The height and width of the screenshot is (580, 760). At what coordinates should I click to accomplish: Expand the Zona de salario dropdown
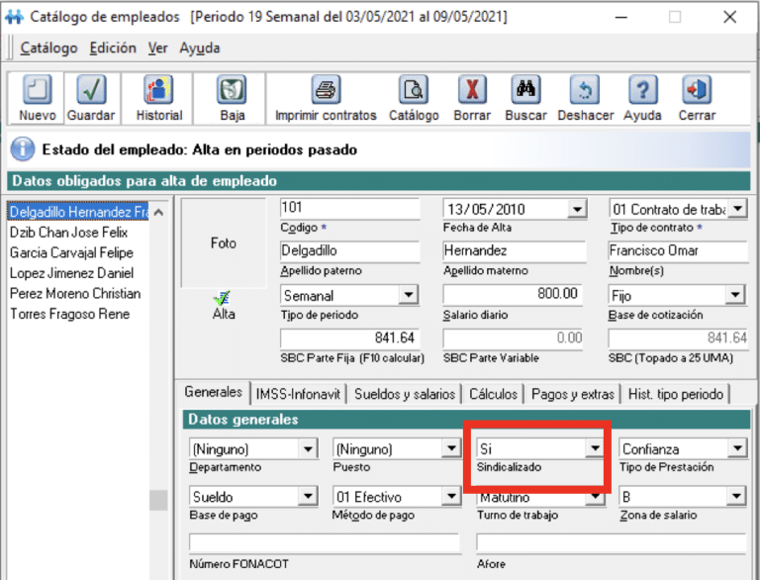click(x=736, y=497)
